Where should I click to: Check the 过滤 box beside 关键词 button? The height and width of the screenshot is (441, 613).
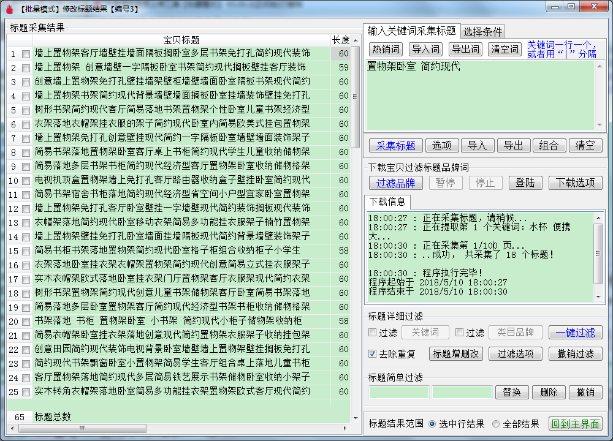373,333
